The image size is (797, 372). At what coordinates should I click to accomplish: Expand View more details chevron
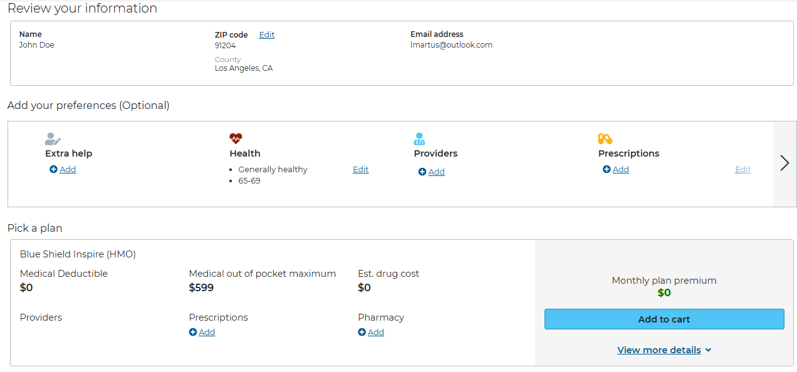coord(708,351)
